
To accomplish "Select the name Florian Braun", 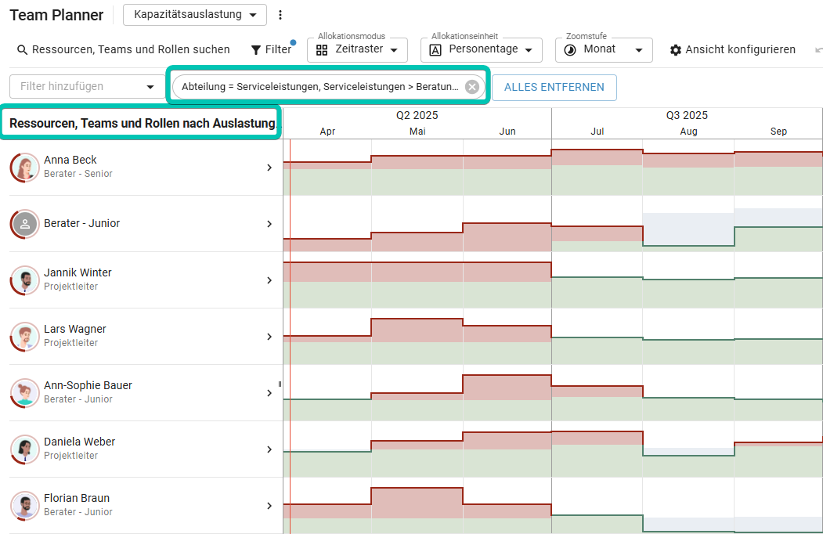I will pyautogui.click(x=77, y=498).
